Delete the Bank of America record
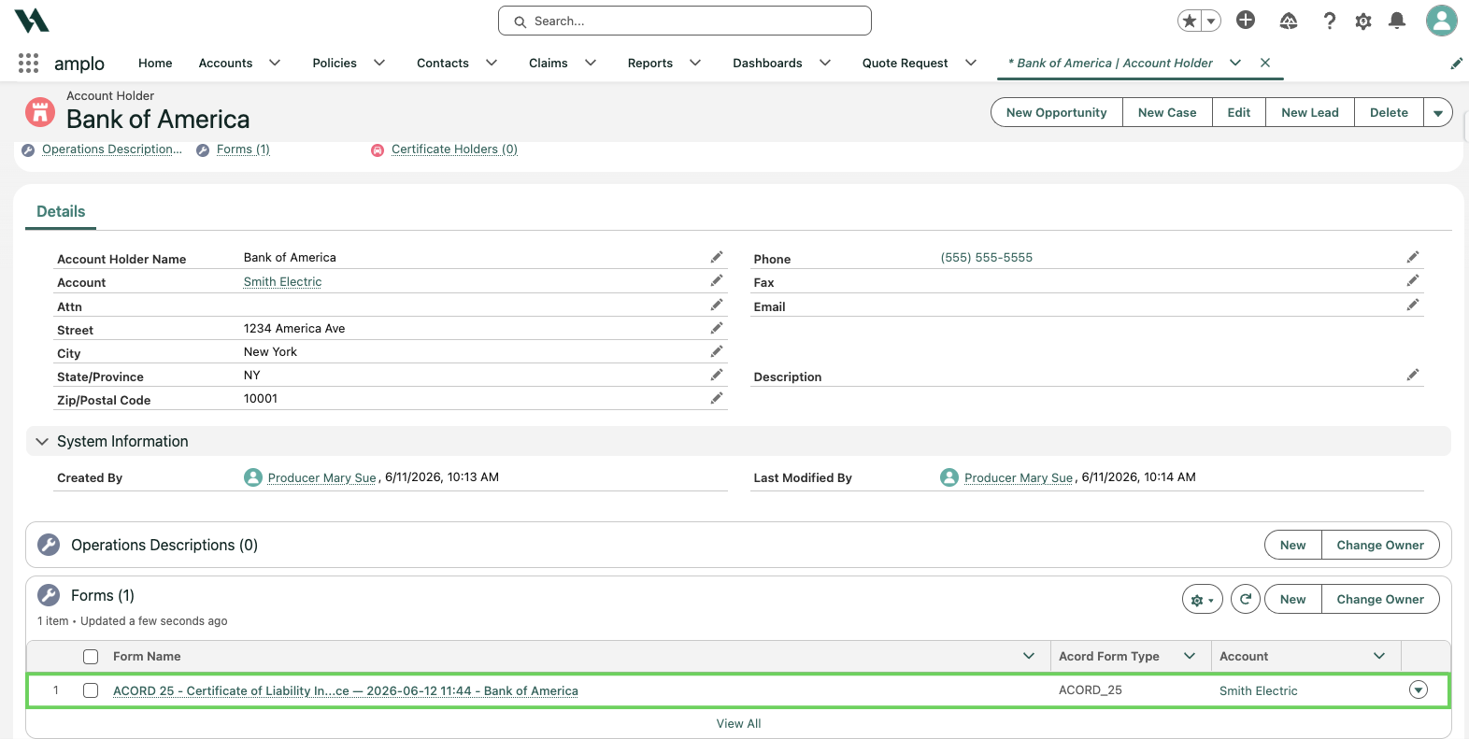 click(1389, 113)
